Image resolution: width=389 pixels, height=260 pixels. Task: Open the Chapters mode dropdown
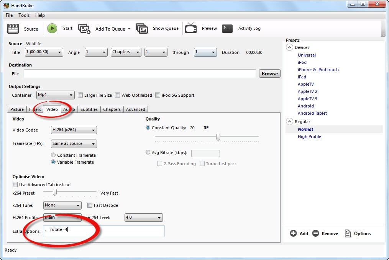tap(126, 52)
